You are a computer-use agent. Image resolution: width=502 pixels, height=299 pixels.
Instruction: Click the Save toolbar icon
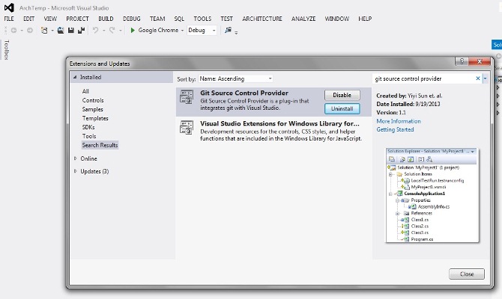coord(71,31)
